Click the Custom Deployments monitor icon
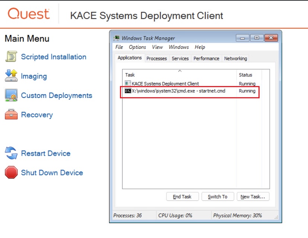This screenshot has width=308, height=238. [x=11, y=95]
